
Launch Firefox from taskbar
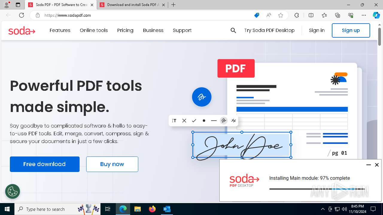point(152,209)
